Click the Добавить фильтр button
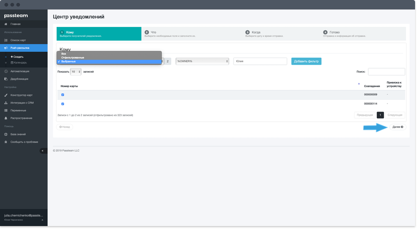Screen dimensions: 418x229 [306, 61]
